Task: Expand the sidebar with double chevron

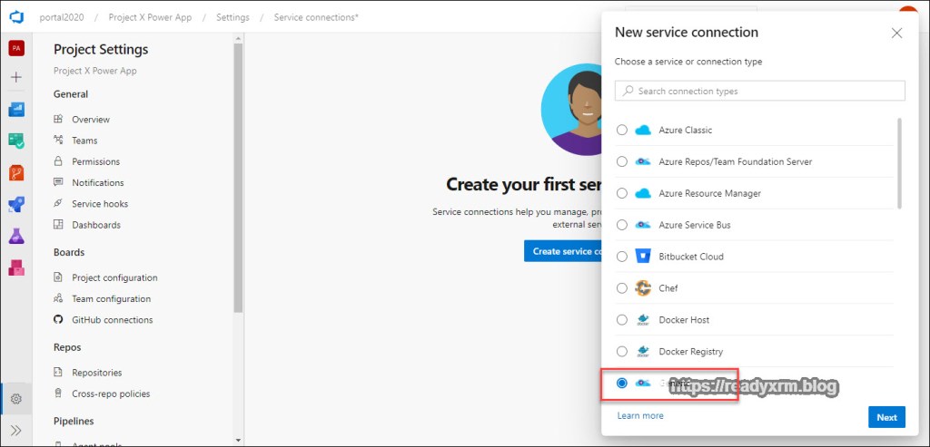Action: tap(16, 430)
